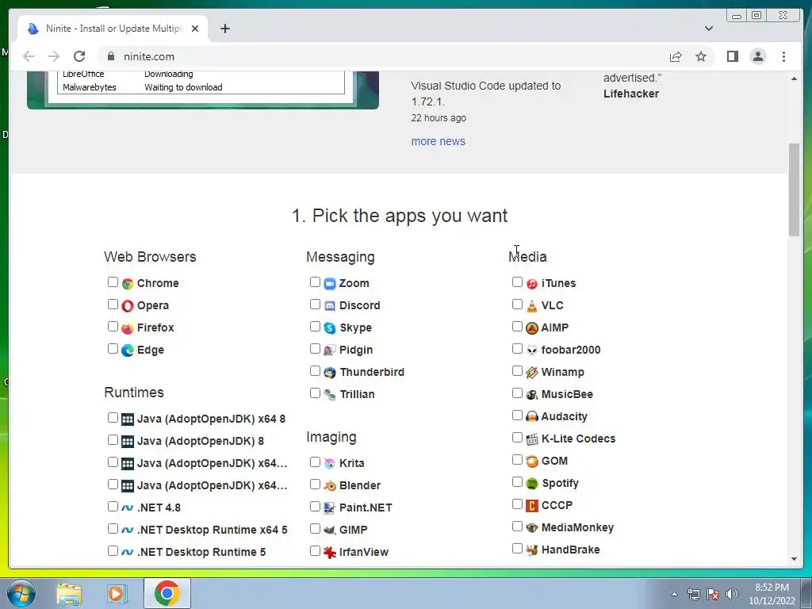Open the tab search dropdown arrow
Viewport: 812px width, 609px height.
click(x=709, y=29)
